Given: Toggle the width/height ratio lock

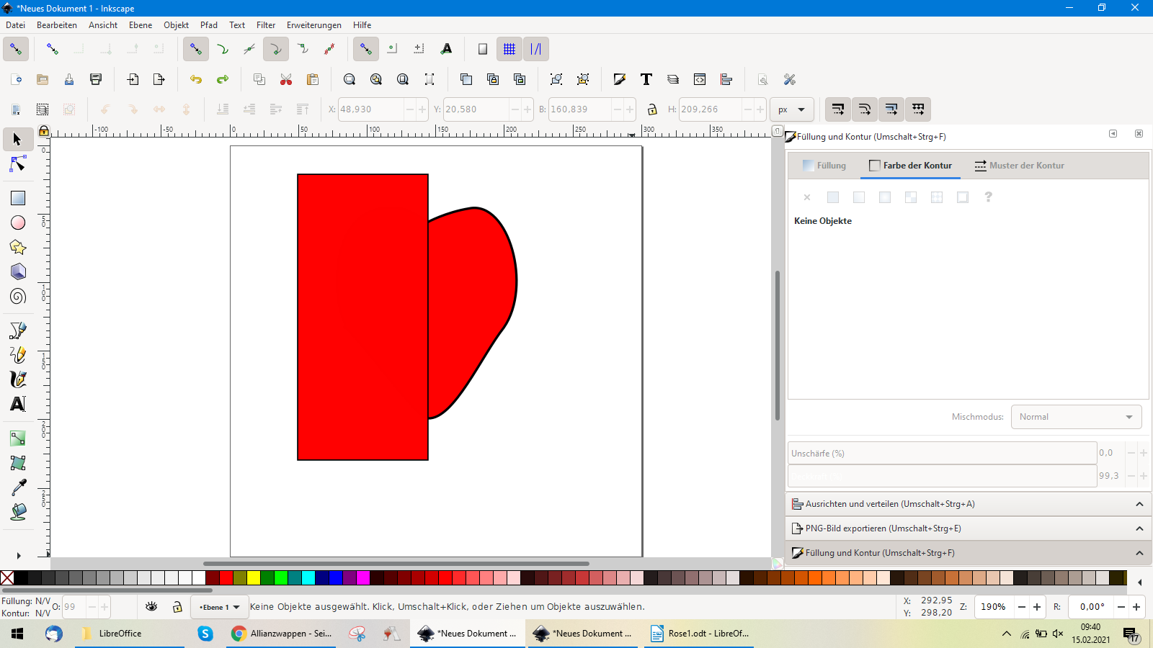Looking at the screenshot, I should tap(652, 109).
